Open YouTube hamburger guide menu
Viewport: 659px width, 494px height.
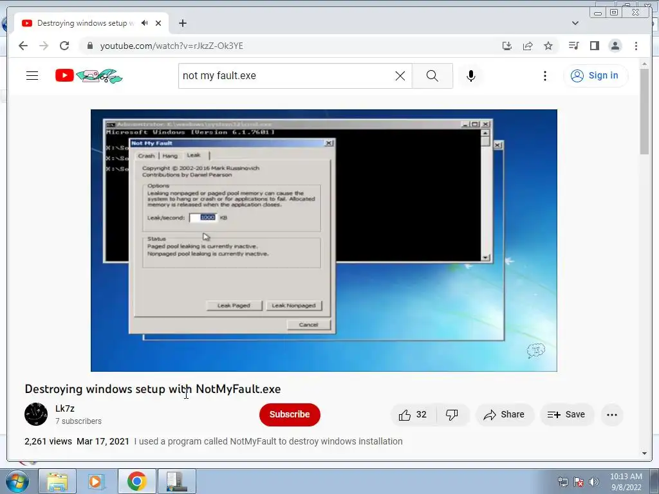point(32,76)
